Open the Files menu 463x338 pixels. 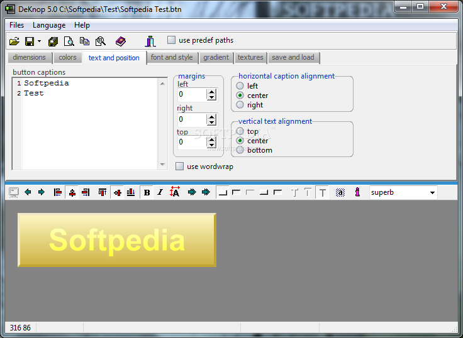(16, 25)
